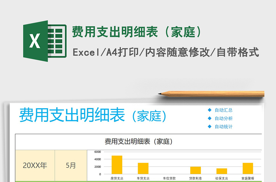This screenshot has width=276, height=182.
Task: Click the 2000 y-axis value
Action: pos(98,167)
